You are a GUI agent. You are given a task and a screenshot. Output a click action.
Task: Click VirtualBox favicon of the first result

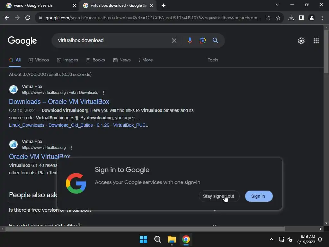13,89
